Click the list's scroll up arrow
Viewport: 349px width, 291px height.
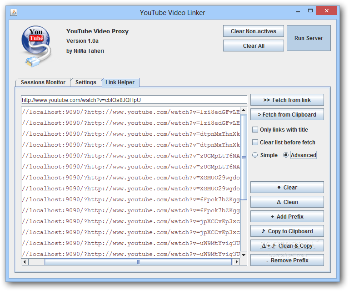(x=244, y=111)
